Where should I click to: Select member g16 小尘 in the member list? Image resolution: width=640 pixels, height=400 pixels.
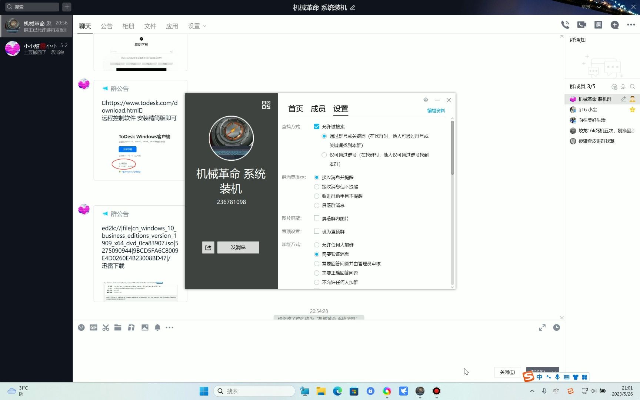[x=602, y=110]
